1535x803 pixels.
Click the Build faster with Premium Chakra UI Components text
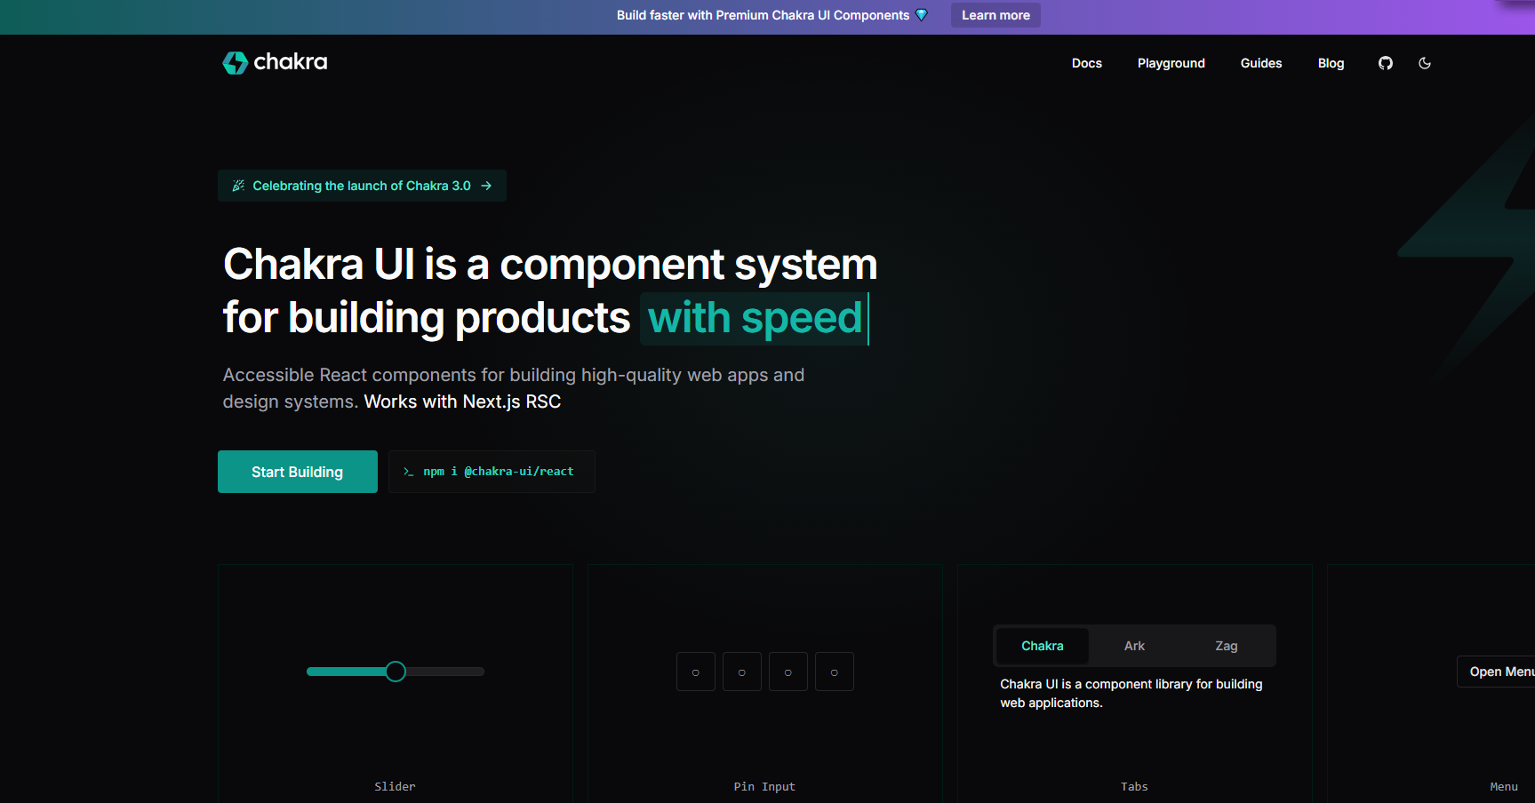[x=763, y=15]
